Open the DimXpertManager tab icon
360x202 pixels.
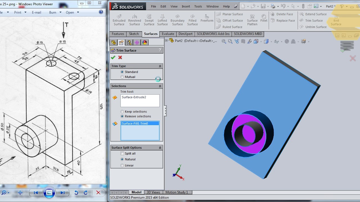coord(137,42)
